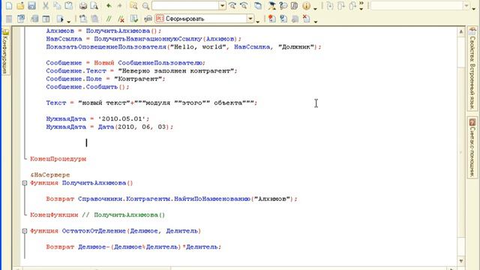Remove all breakpoints red-cross page icon
This screenshot has height=270, width=480.
[x=307, y=19]
